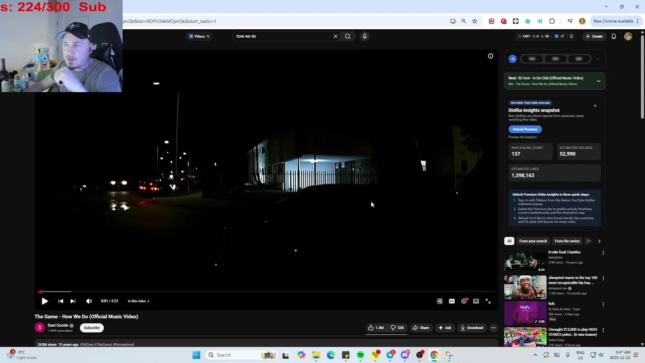This screenshot has width=645, height=363.
Task: Open options for the poker video
Action: [603, 330]
